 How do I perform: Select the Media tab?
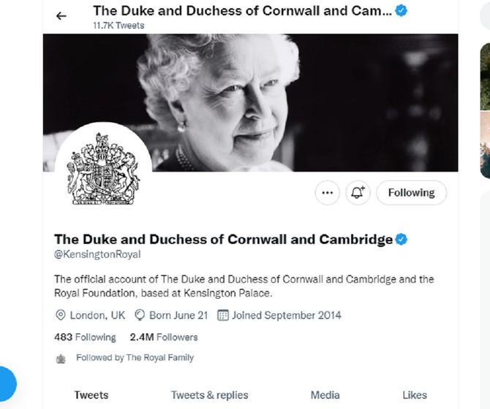325,395
